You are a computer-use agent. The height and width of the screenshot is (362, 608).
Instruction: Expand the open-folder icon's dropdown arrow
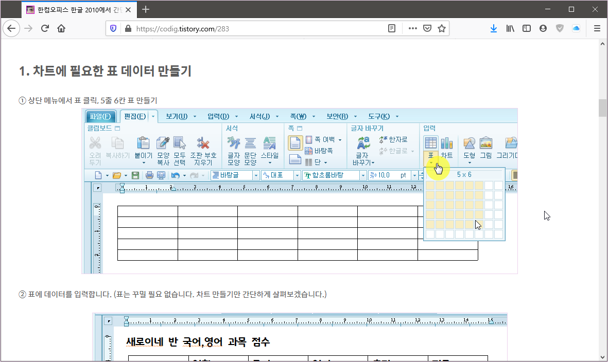tap(126, 175)
